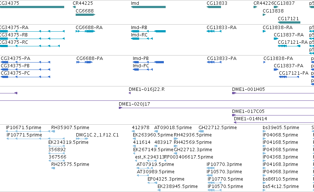Select EST IP10770.5prime
The height and width of the screenshot is (192, 314).
click(x=225, y=179)
